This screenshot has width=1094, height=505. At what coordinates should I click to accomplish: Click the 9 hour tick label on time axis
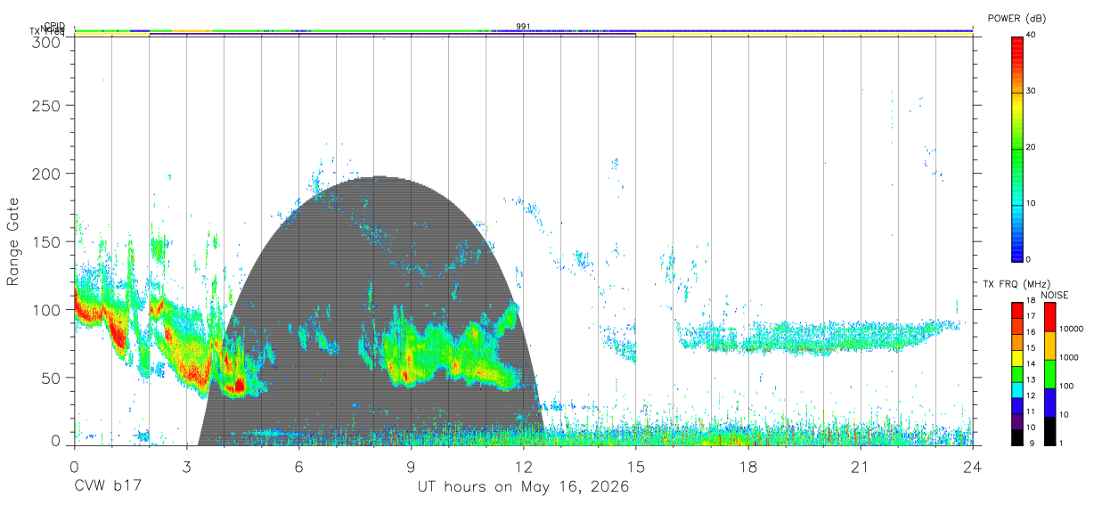pos(411,467)
